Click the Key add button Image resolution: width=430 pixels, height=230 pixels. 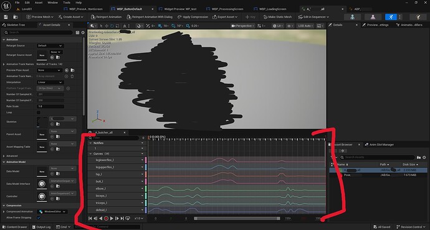[250, 17]
